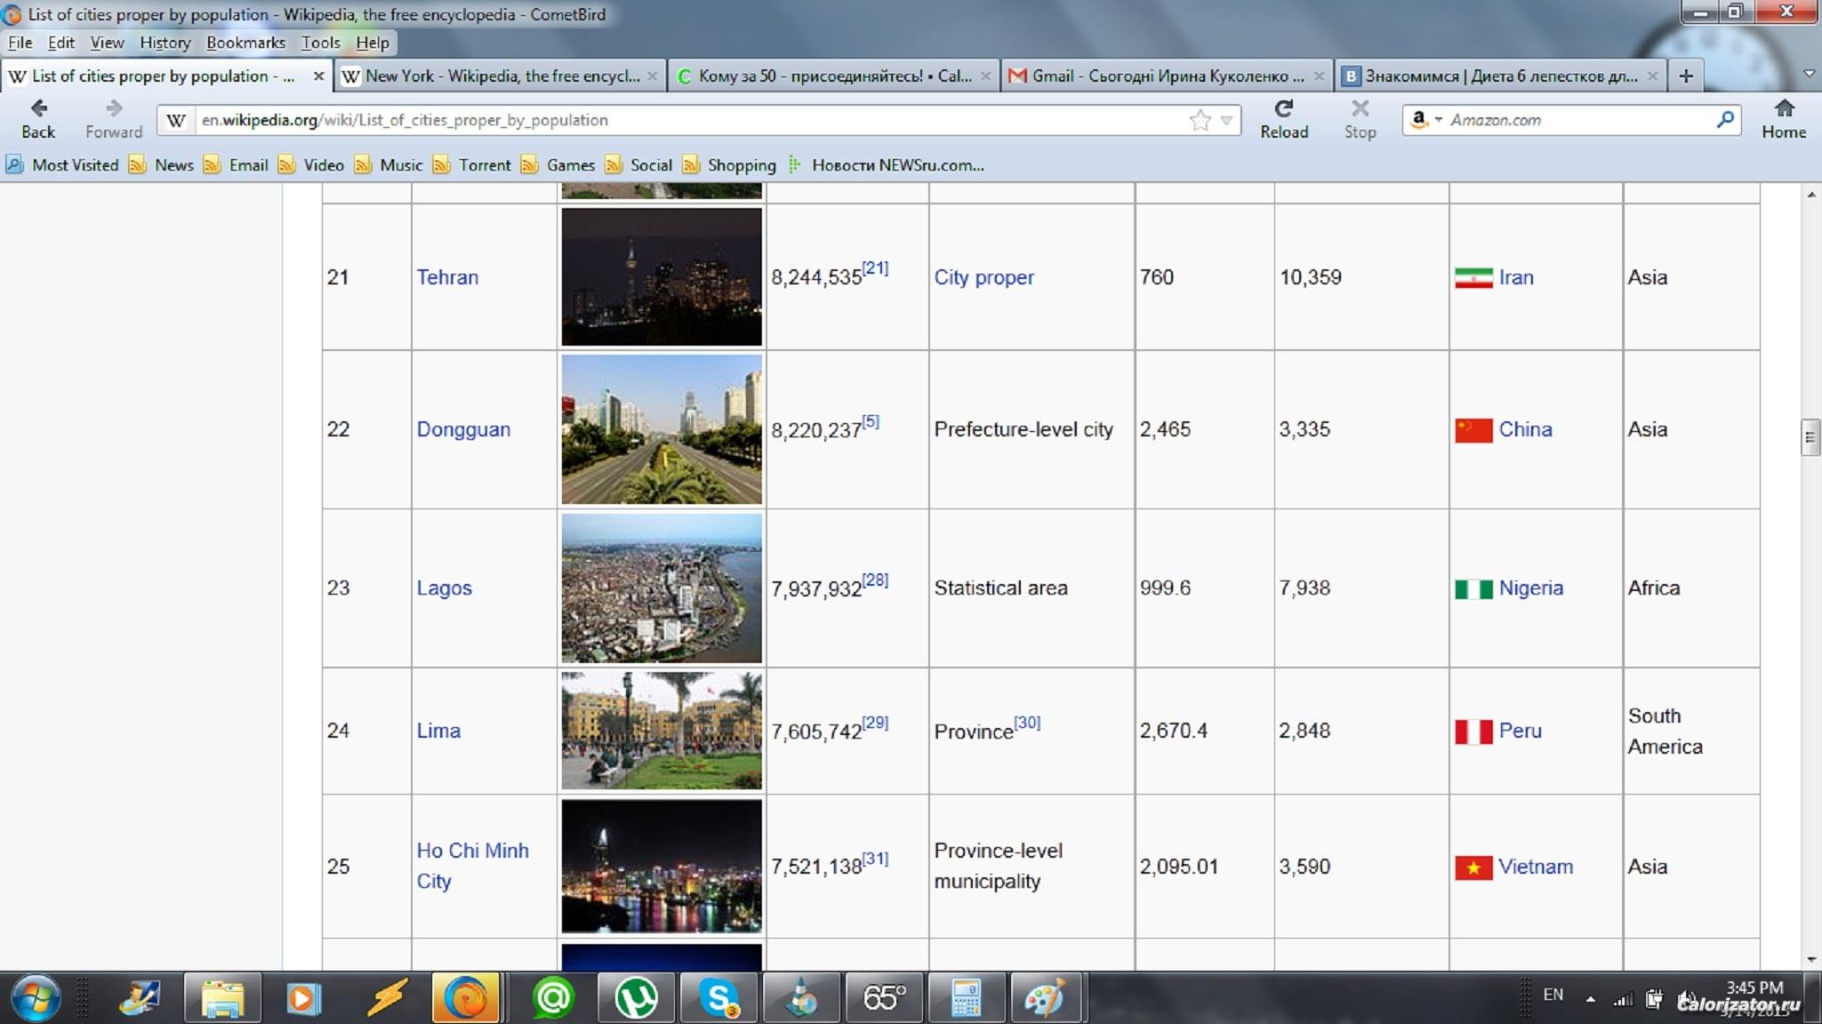Open the Edit menu
Viewport: 1822px width, 1024px height.
(x=60, y=42)
